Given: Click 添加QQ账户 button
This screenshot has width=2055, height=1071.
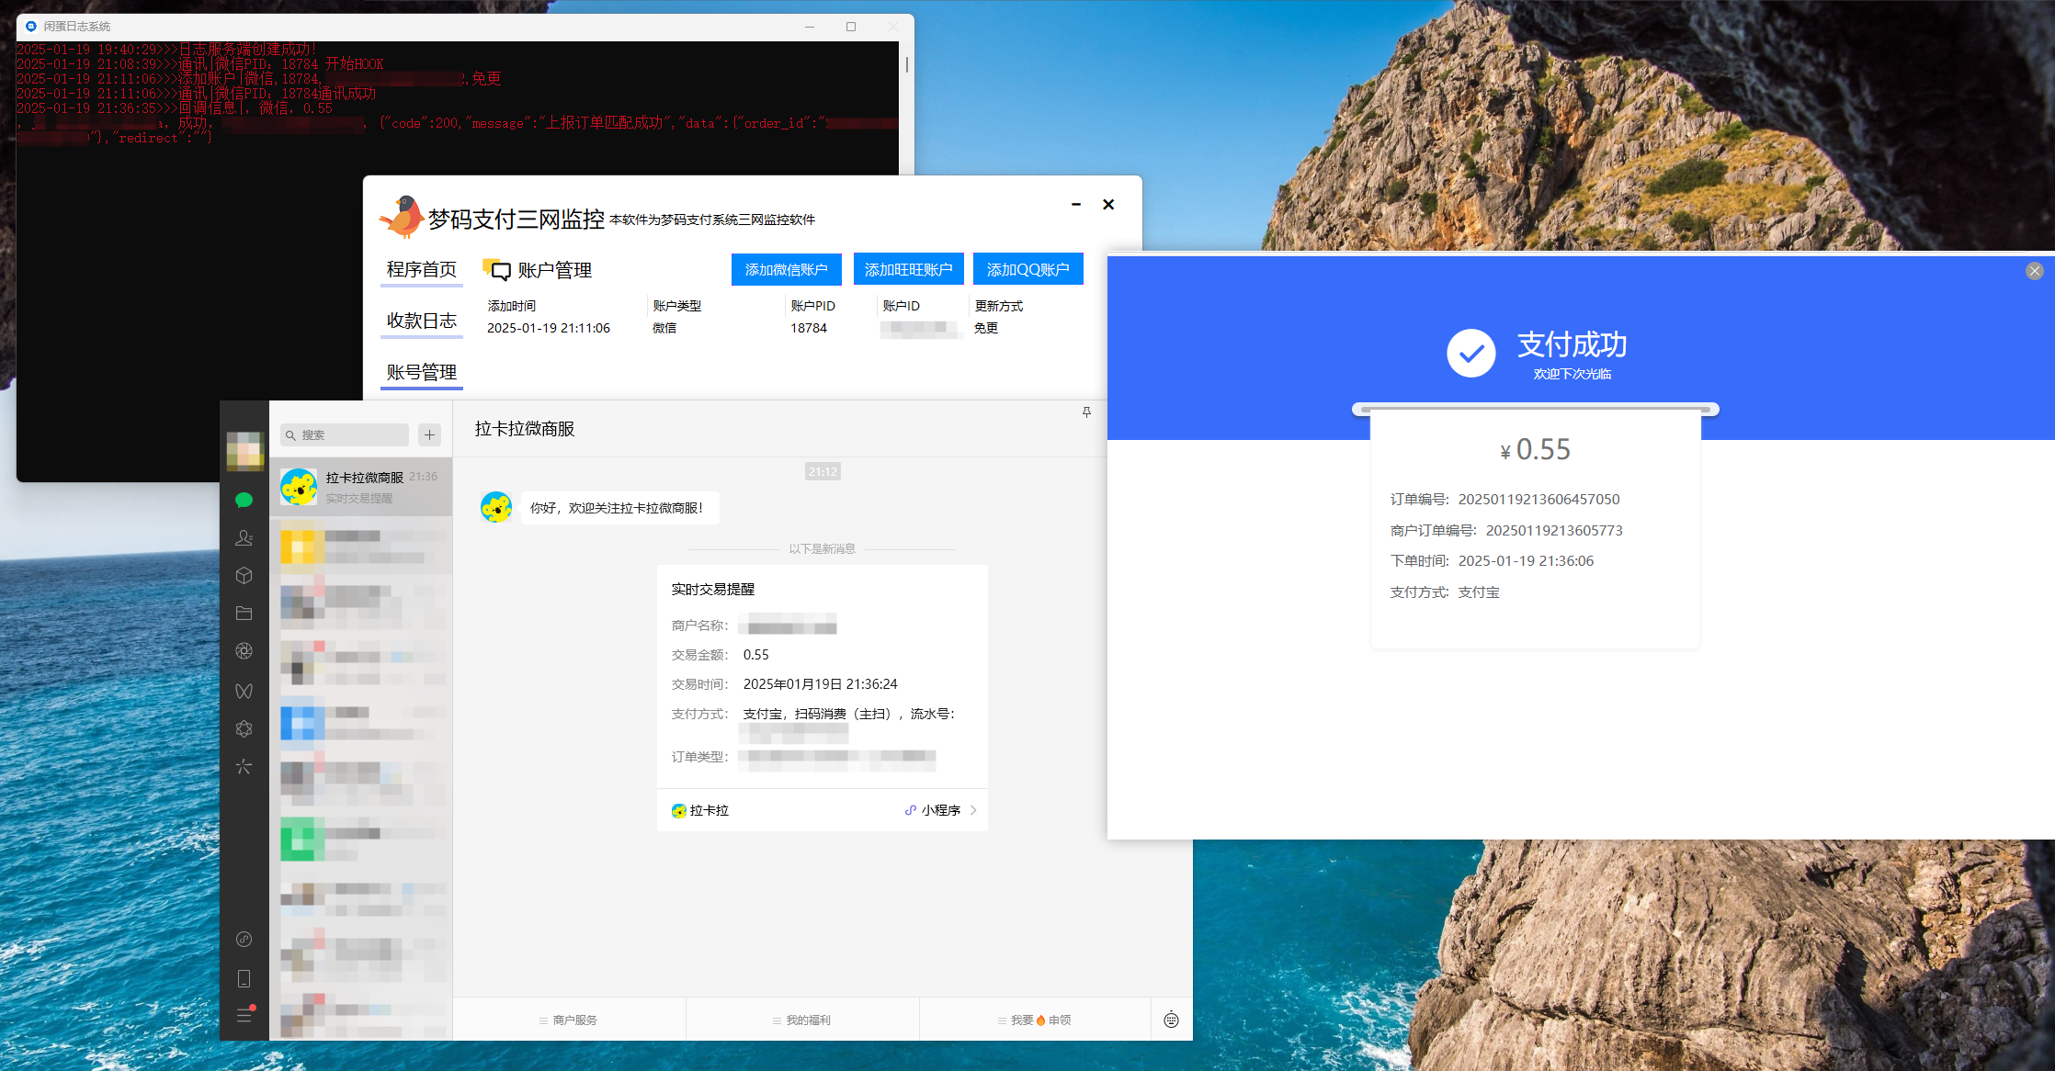Looking at the screenshot, I should 1027,269.
